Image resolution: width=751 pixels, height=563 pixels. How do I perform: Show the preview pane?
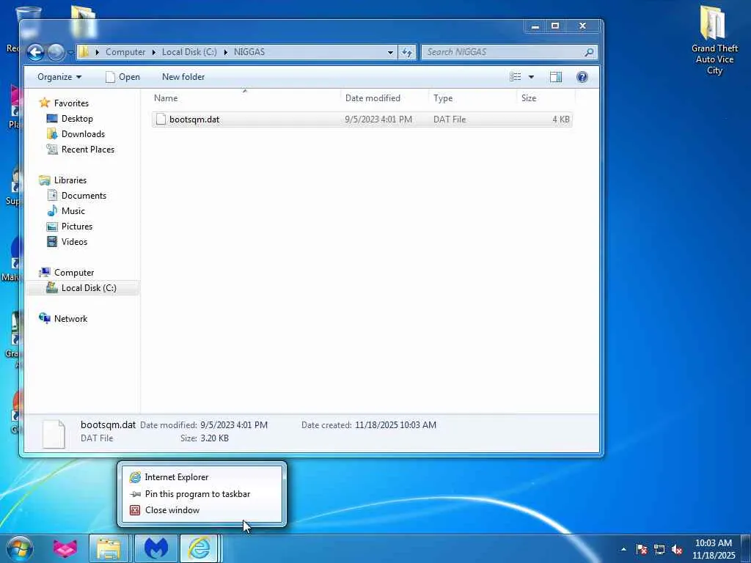click(556, 76)
